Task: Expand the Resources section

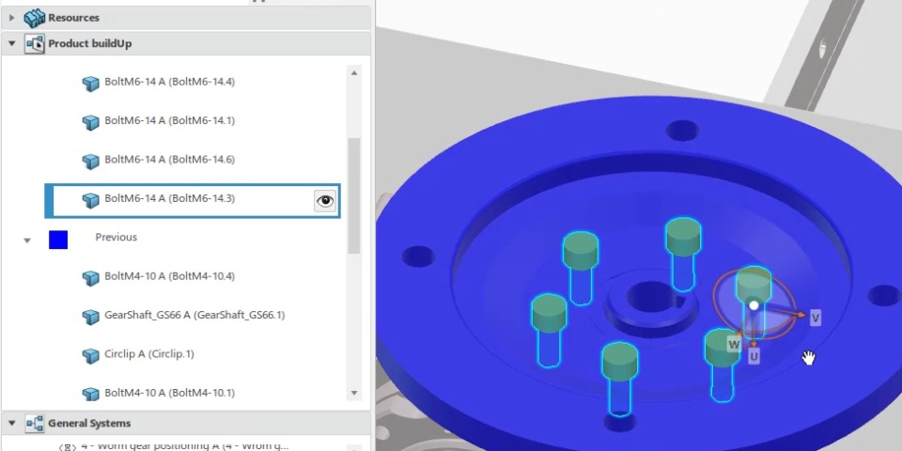Action: pyautogui.click(x=11, y=18)
